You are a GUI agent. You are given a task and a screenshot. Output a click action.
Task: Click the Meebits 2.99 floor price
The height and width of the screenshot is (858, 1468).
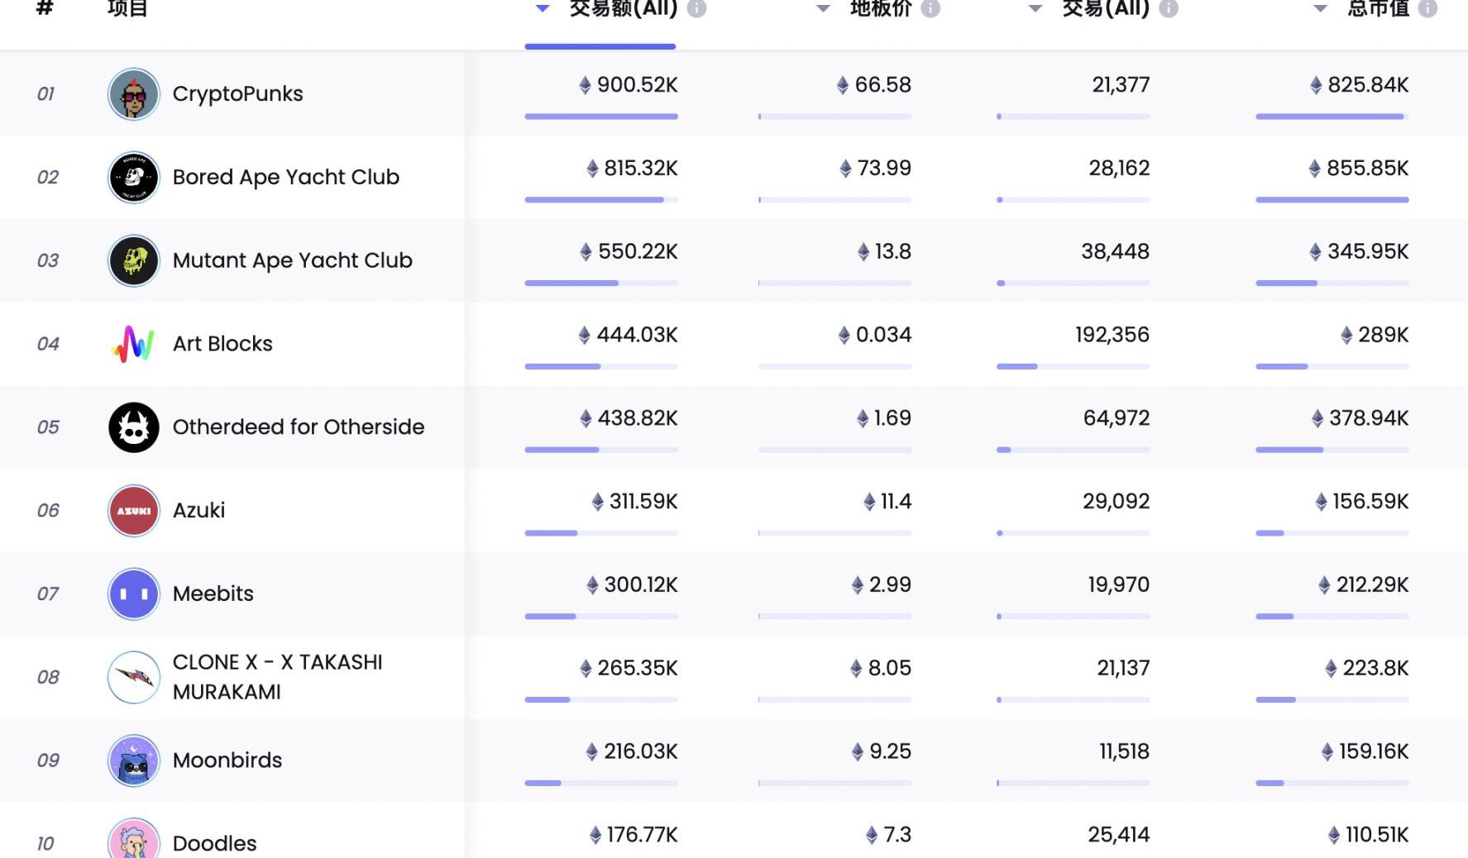889,585
